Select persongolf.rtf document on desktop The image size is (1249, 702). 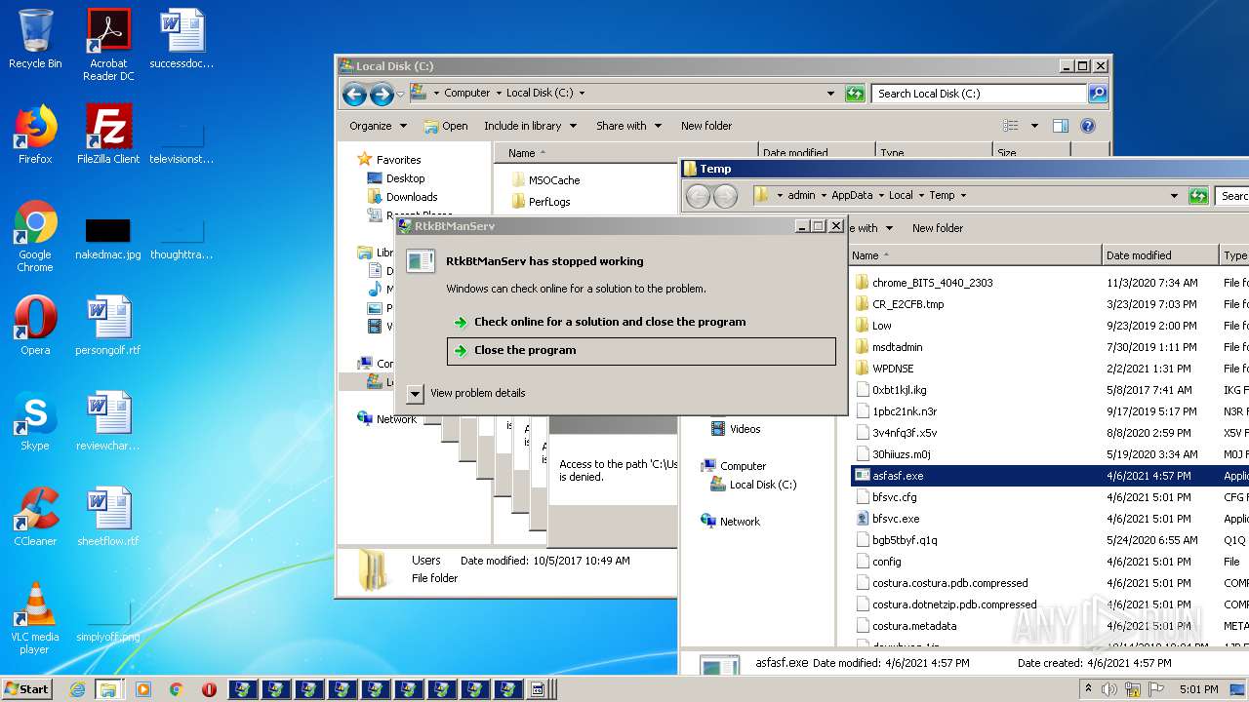(x=108, y=326)
